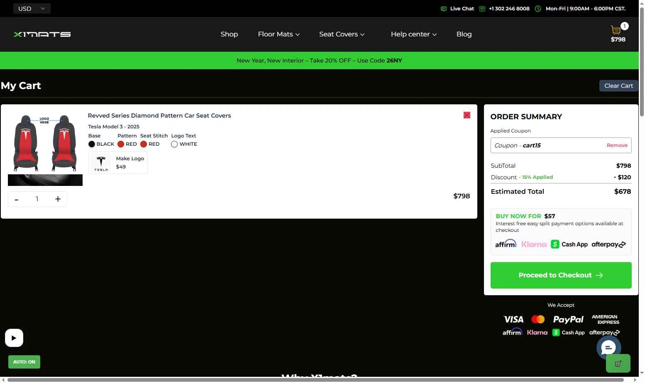Screen dimensions: 645x383
Task: Decrease quantity with minus button
Action: pyautogui.click(x=17, y=199)
